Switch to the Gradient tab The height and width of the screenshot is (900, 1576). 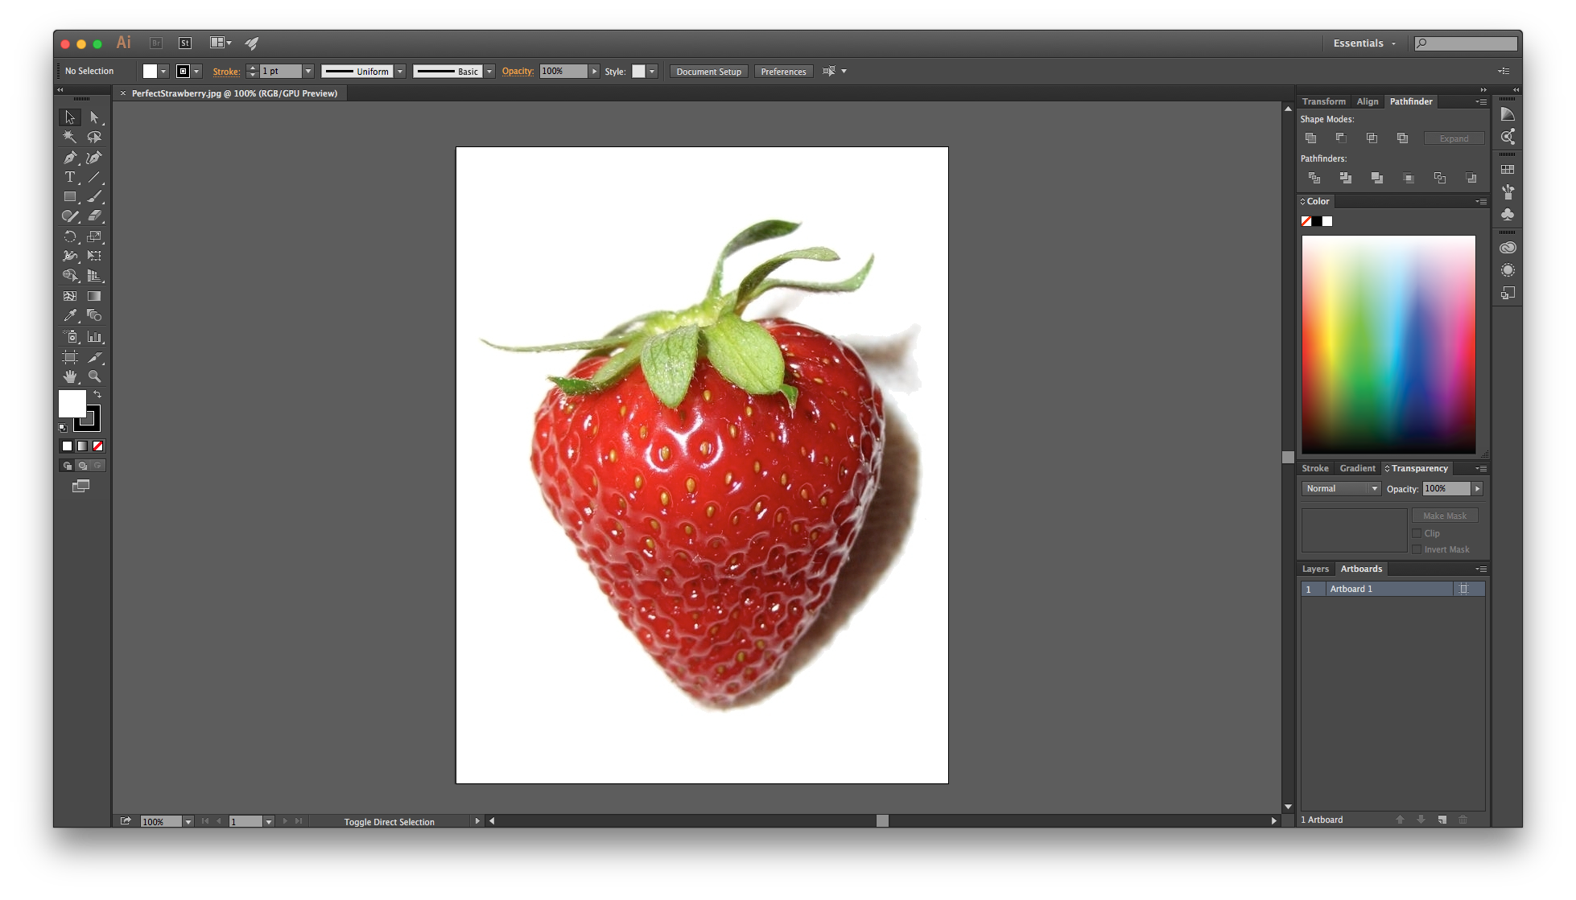[x=1357, y=467]
